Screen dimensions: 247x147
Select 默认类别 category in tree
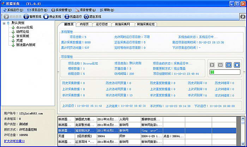(18, 23)
